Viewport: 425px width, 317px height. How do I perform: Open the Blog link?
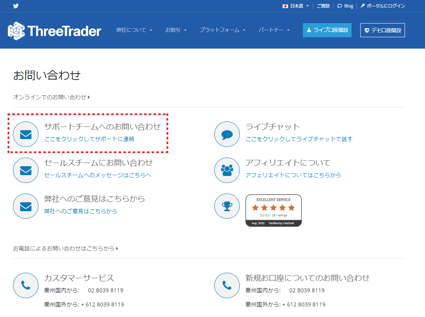(x=348, y=6)
